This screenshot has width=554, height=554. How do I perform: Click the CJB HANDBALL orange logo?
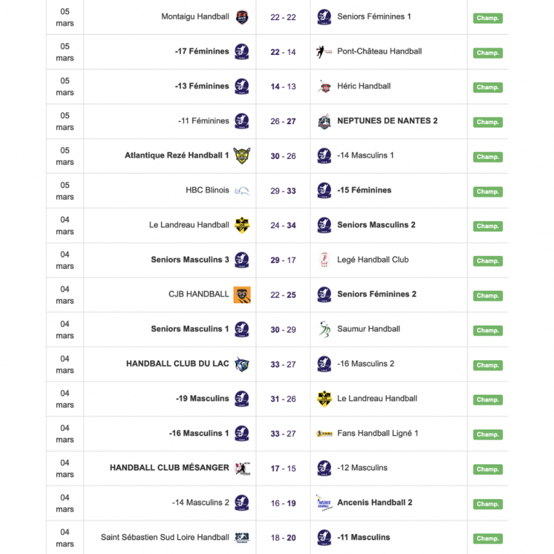[242, 294]
